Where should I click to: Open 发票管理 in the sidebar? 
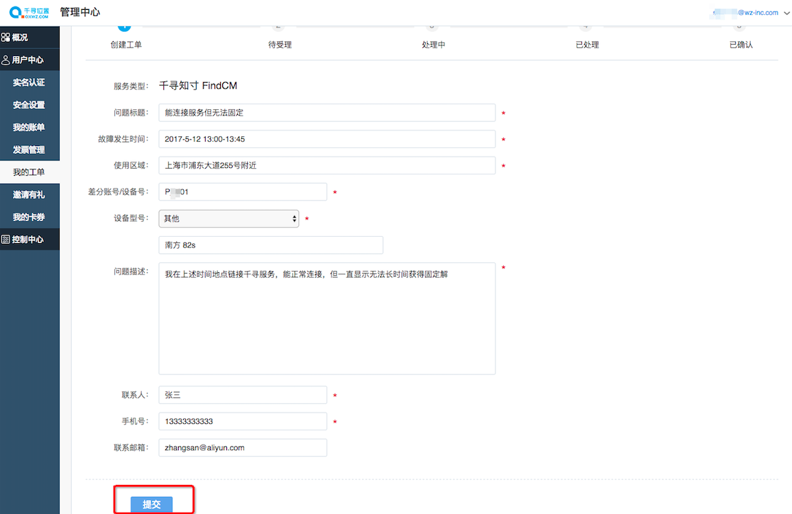click(x=29, y=150)
